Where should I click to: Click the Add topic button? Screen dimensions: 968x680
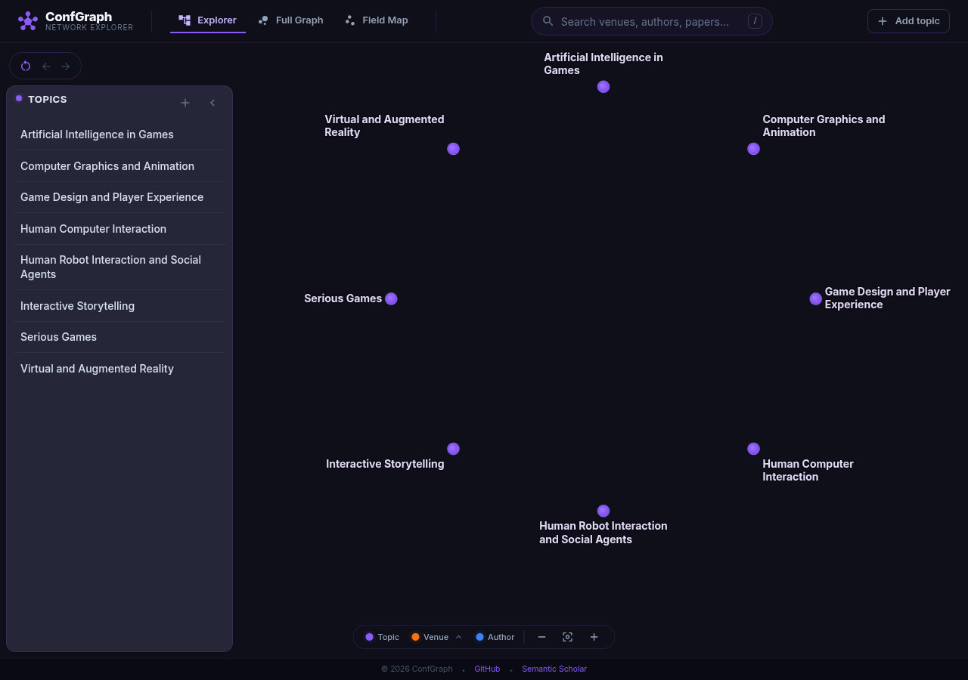(908, 21)
